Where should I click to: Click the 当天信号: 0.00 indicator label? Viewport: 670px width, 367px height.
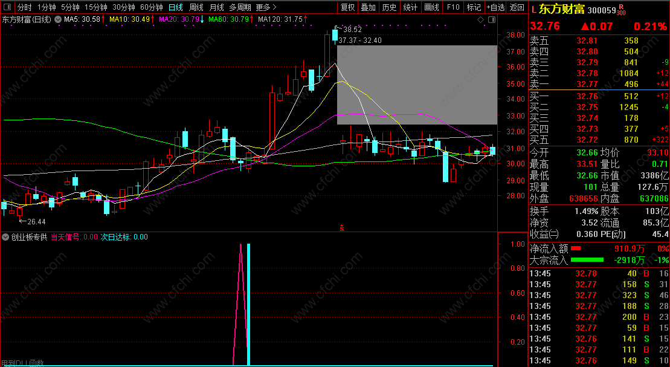pyautogui.click(x=74, y=237)
